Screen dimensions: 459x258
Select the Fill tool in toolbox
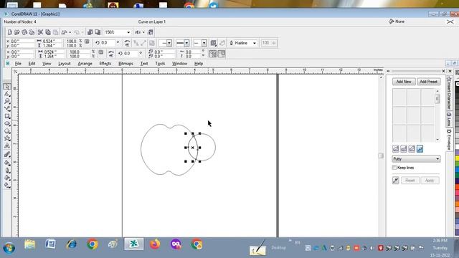click(x=7, y=178)
